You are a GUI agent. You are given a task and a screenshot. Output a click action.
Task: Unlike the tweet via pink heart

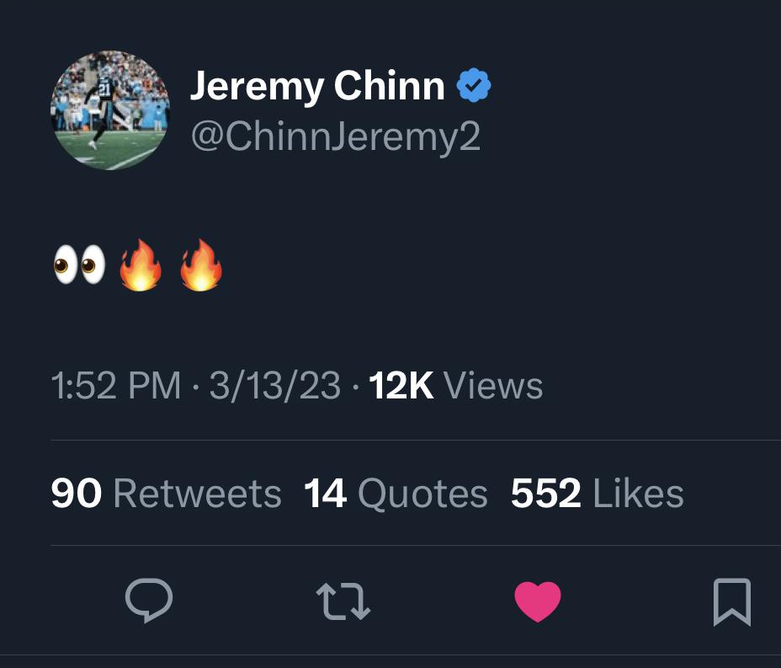point(538,601)
